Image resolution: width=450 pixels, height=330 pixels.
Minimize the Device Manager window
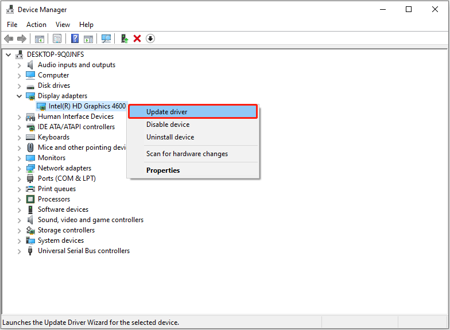pyautogui.click(x=383, y=9)
